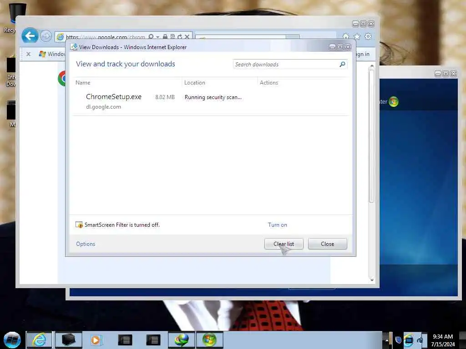Open the downloads Options link
Viewport: 466px width, 349px height.
pyautogui.click(x=86, y=244)
